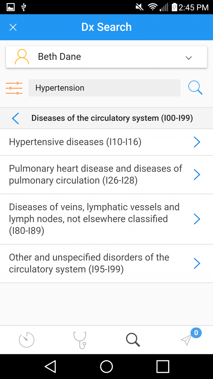
Task: Select the search tab in bottom bar
Action: coord(133,340)
